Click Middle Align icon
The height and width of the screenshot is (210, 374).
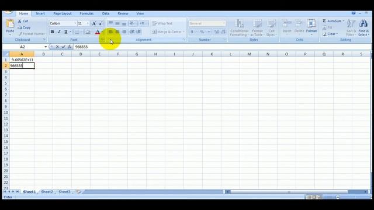coord(117,23)
